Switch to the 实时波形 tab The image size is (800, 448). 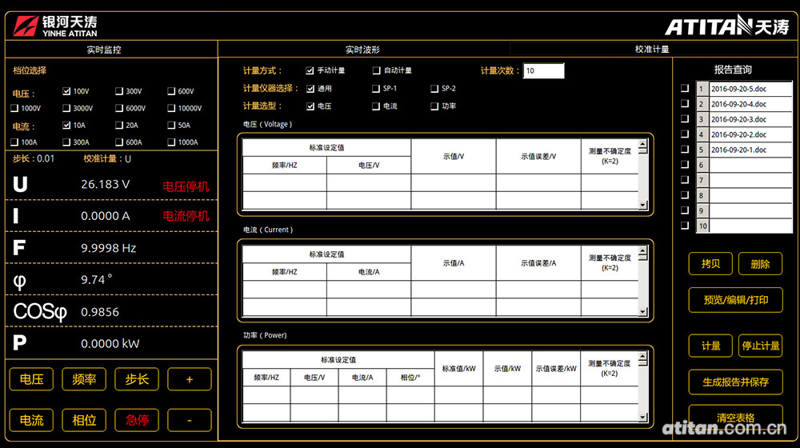(362, 50)
